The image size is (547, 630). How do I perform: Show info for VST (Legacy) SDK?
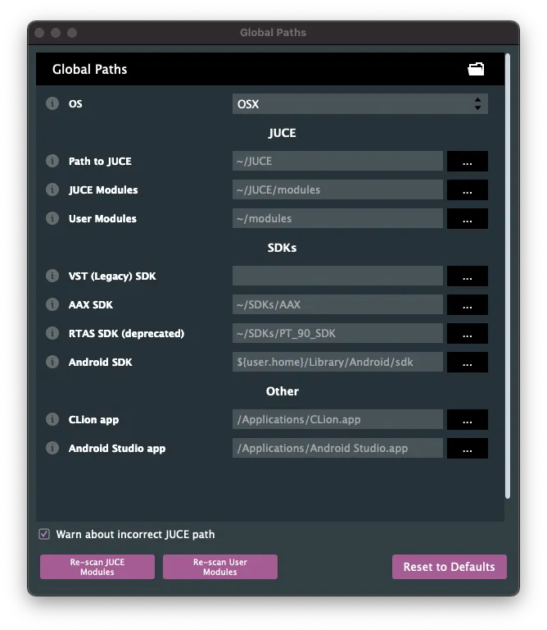click(52, 276)
